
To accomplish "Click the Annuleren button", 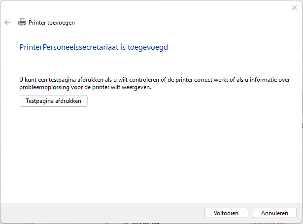I will click(x=274, y=213).
